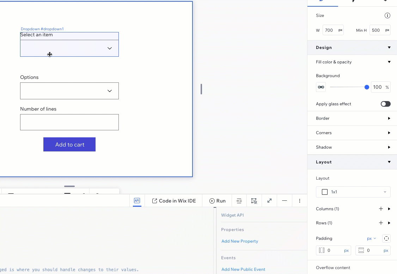Click the Overflow content label
This screenshot has width=397, height=274.
coord(333,268)
